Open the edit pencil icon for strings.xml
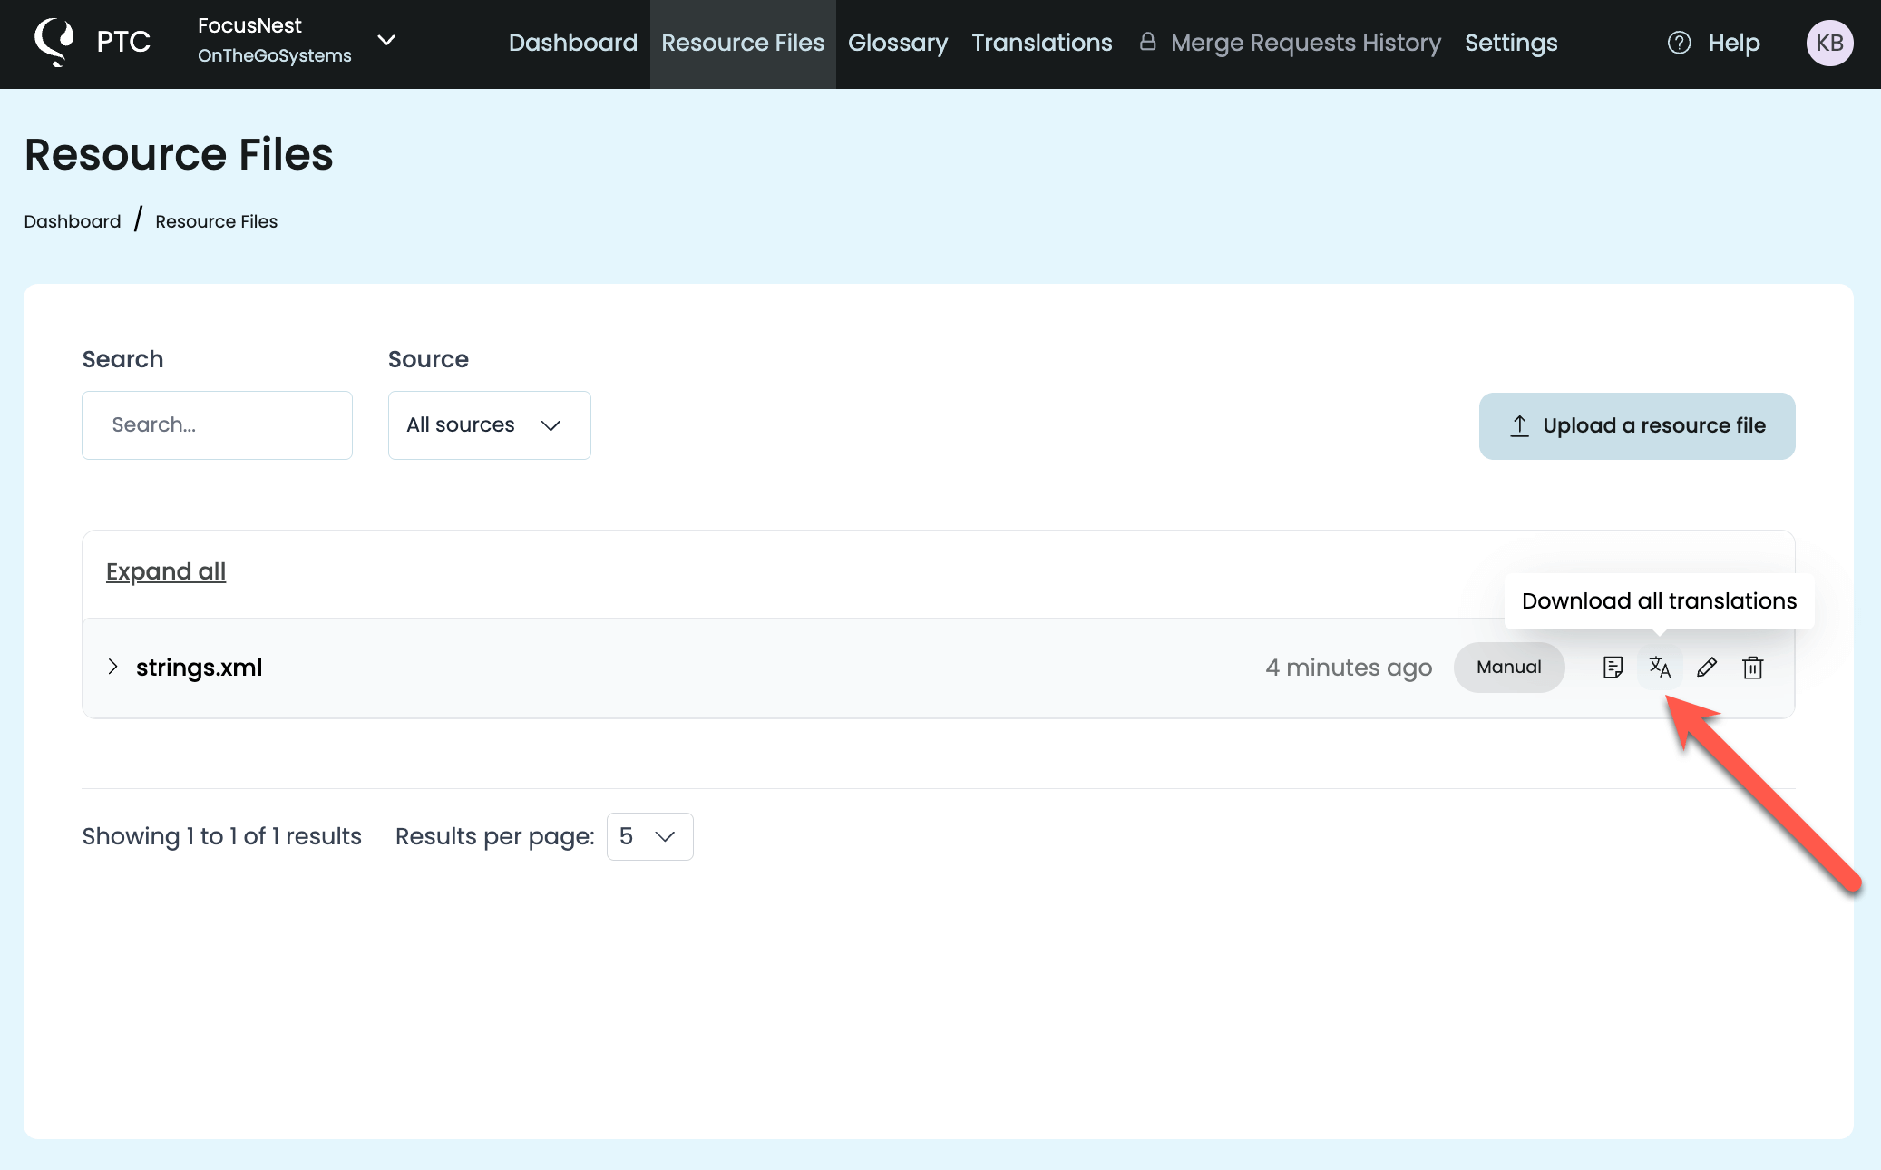Screen dimensions: 1881x1170 1707,668
